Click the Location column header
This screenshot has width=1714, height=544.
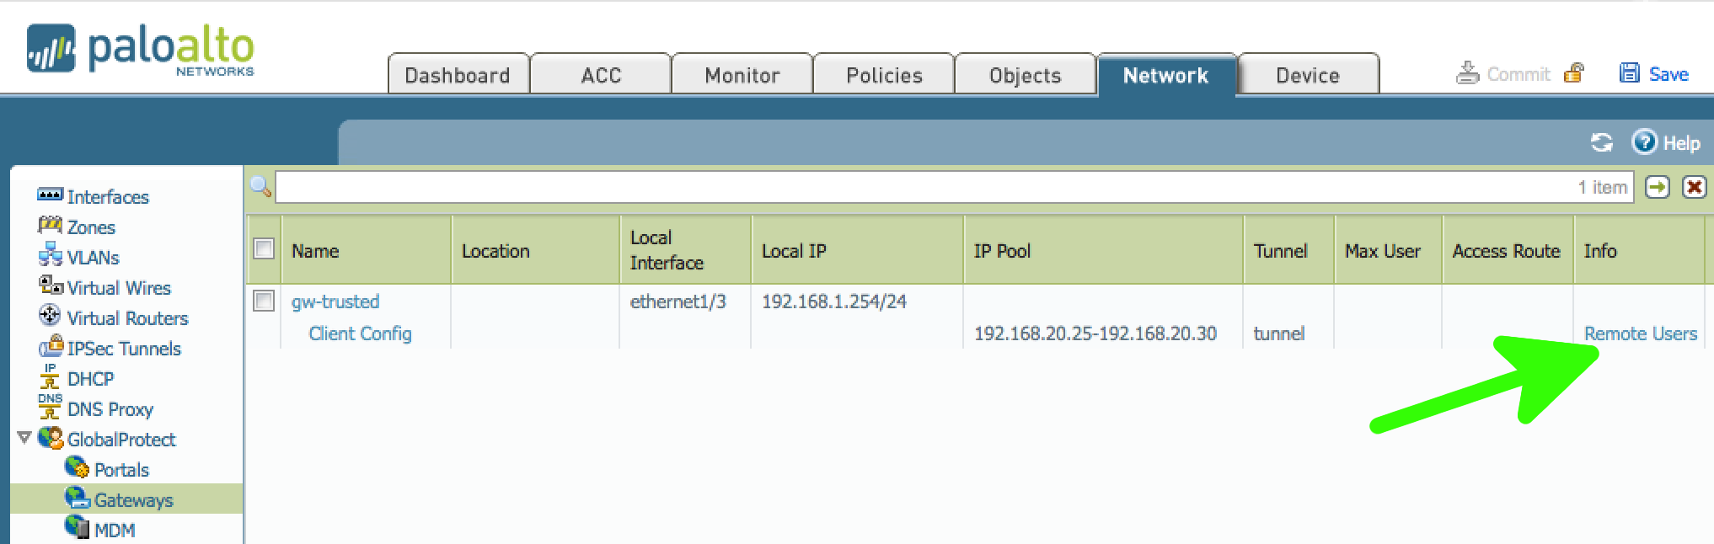(x=536, y=250)
